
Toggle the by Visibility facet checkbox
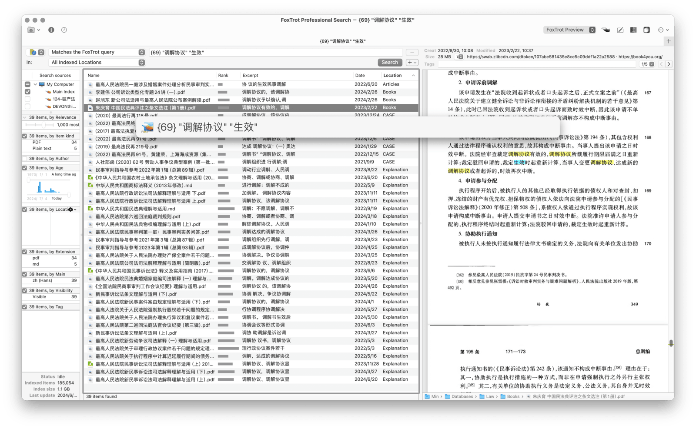click(25, 290)
